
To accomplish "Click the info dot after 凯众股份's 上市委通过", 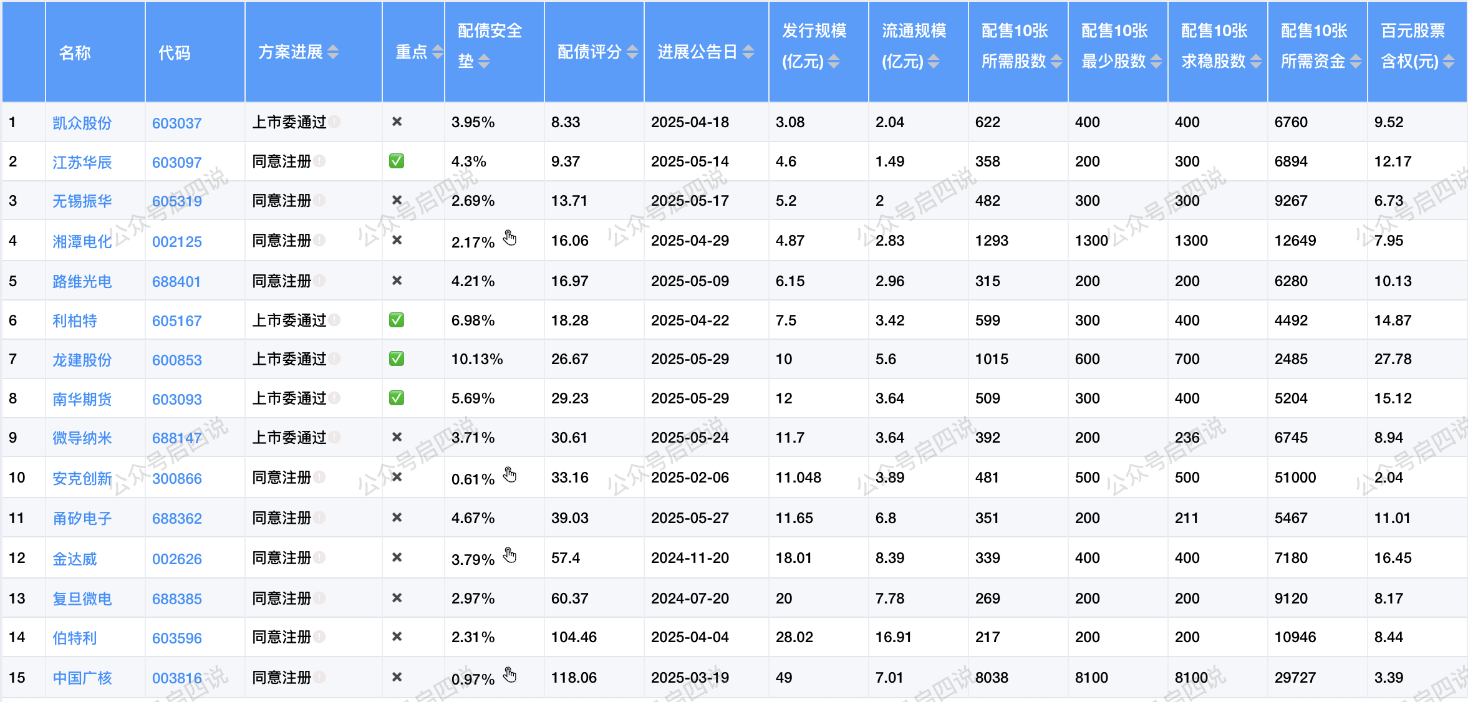I will coord(335,122).
